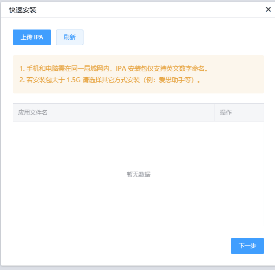The image size is (275, 270).
Task: Refresh list with 刷新 button
Action: pyautogui.click(x=70, y=37)
